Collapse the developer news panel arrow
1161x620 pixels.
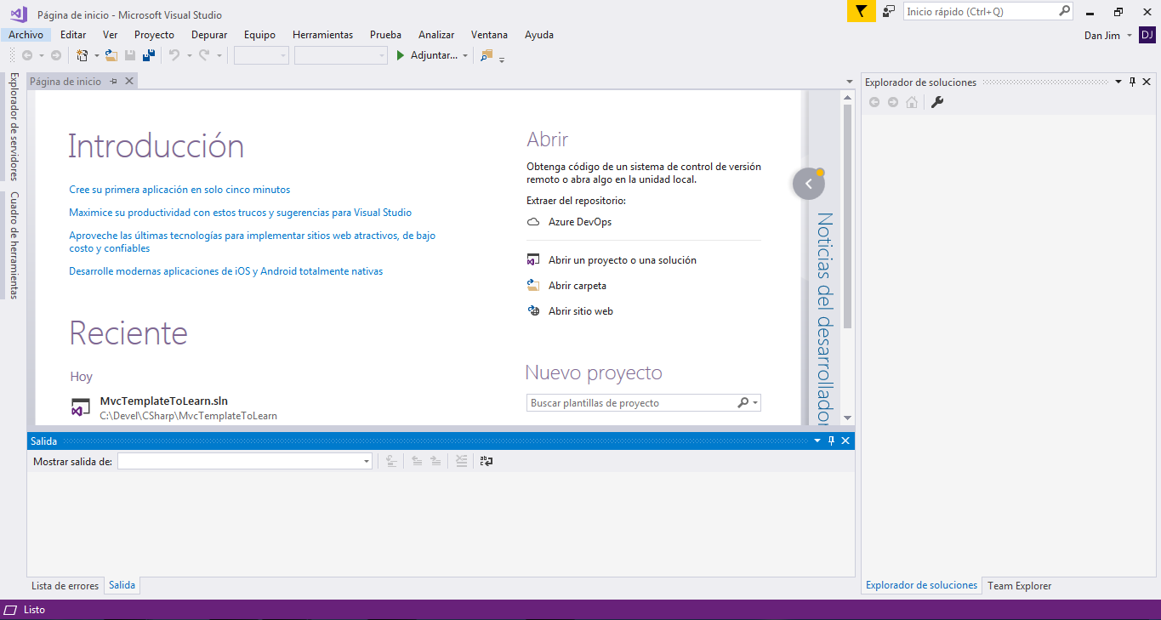click(809, 184)
